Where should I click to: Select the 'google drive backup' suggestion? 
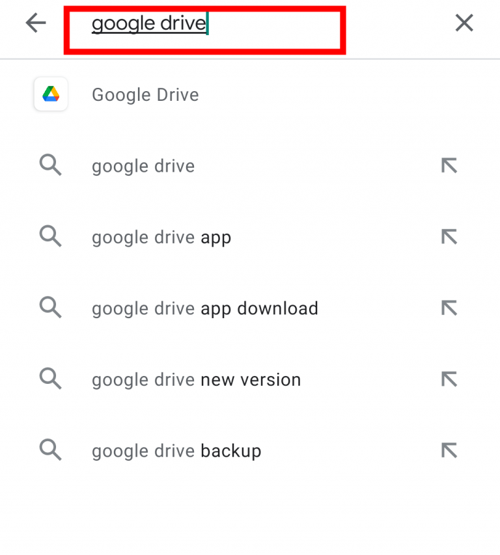coord(176,450)
